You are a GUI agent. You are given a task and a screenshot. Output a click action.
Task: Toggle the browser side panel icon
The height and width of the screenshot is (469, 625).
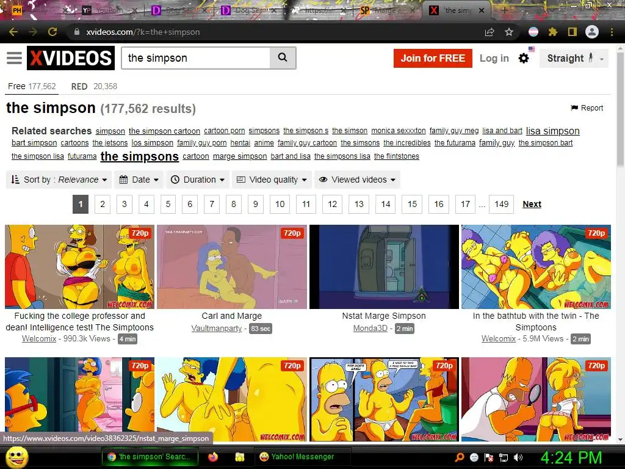[x=573, y=32]
